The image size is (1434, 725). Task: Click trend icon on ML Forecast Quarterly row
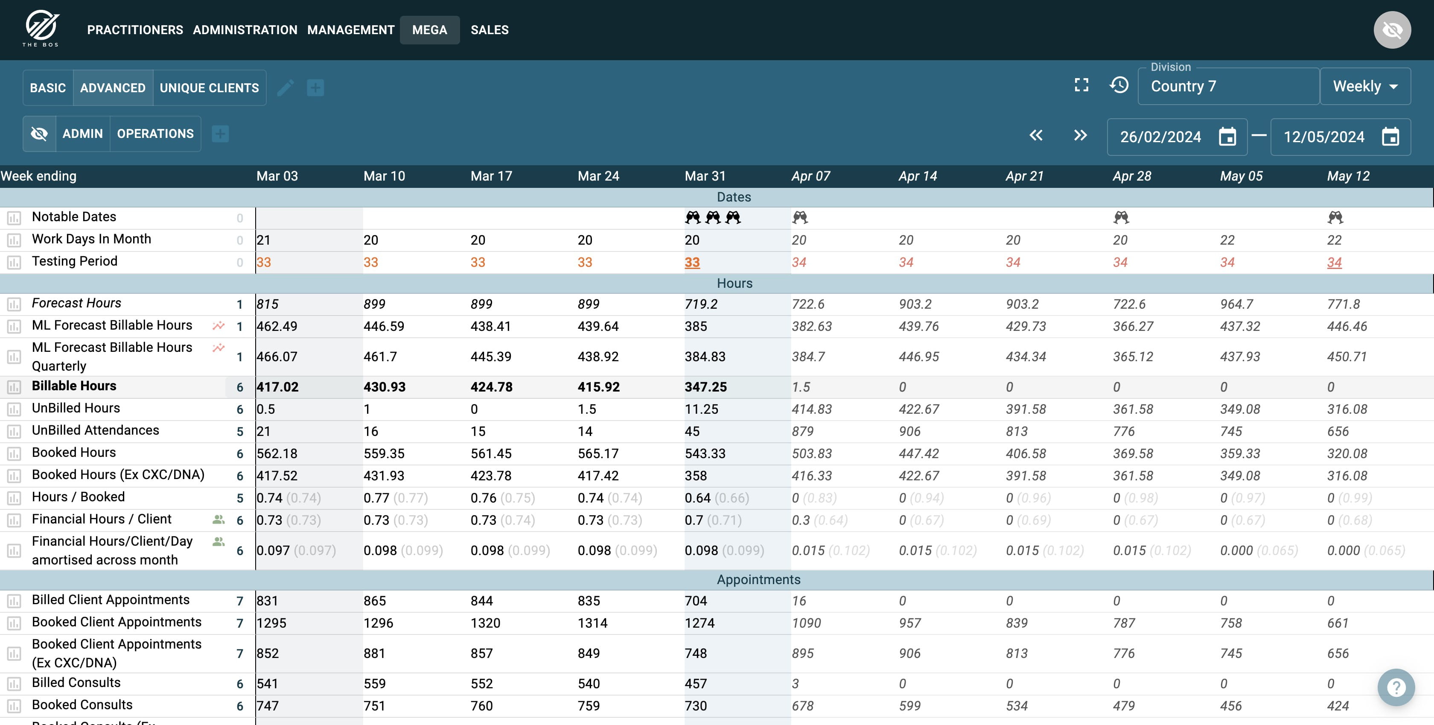[x=219, y=348]
